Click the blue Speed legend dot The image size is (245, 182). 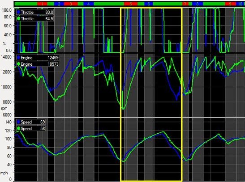tap(19, 122)
